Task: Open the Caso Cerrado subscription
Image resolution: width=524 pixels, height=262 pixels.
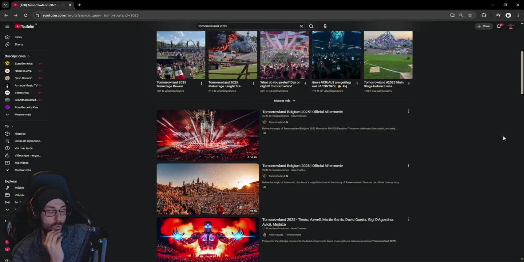Action: 23,78
